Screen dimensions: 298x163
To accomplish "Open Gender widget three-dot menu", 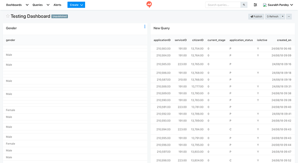I will tap(145, 26).
